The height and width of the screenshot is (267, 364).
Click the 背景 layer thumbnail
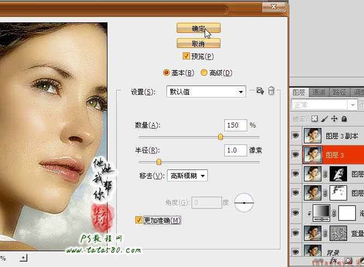point(313,250)
